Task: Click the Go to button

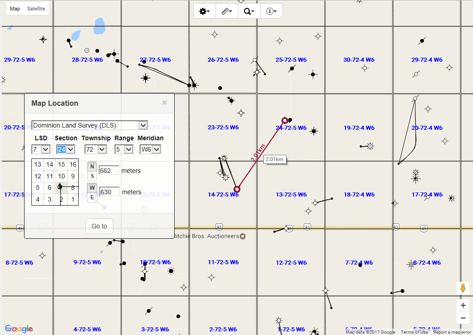Action: tap(99, 226)
